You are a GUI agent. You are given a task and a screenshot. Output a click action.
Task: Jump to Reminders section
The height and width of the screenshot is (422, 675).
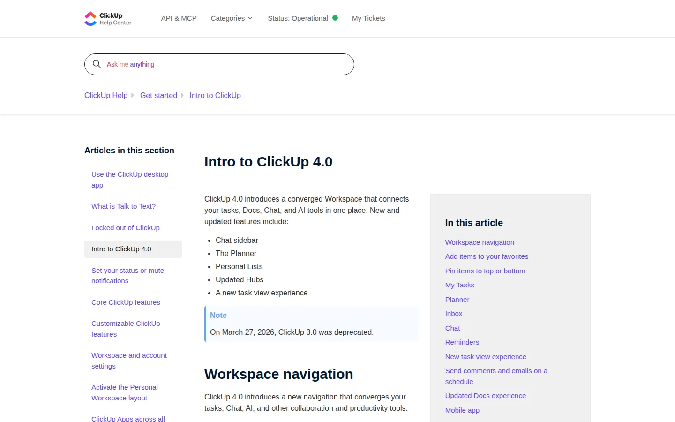[462, 342]
